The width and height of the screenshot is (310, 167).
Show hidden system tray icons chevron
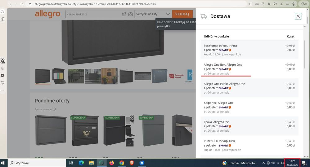pyautogui.click(x=263, y=163)
